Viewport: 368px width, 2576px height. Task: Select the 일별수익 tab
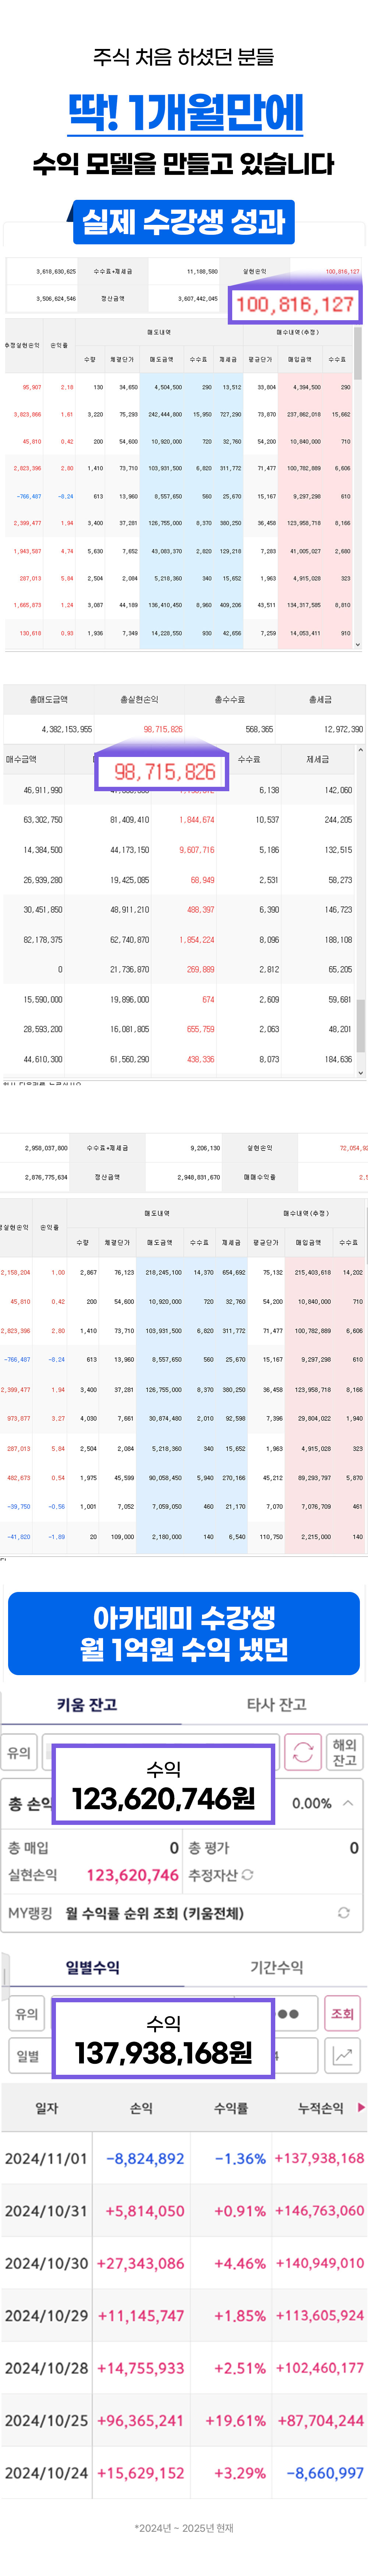click(92, 1967)
